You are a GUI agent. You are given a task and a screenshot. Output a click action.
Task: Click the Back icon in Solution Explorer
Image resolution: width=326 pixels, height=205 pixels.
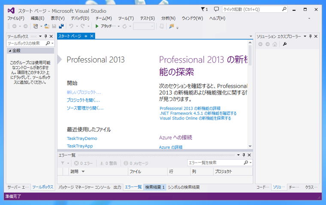pyautogui.click(x=260, y=44)
